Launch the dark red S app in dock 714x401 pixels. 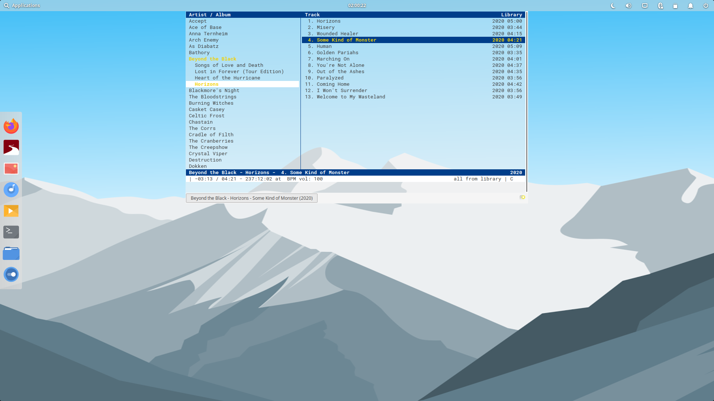11,147
